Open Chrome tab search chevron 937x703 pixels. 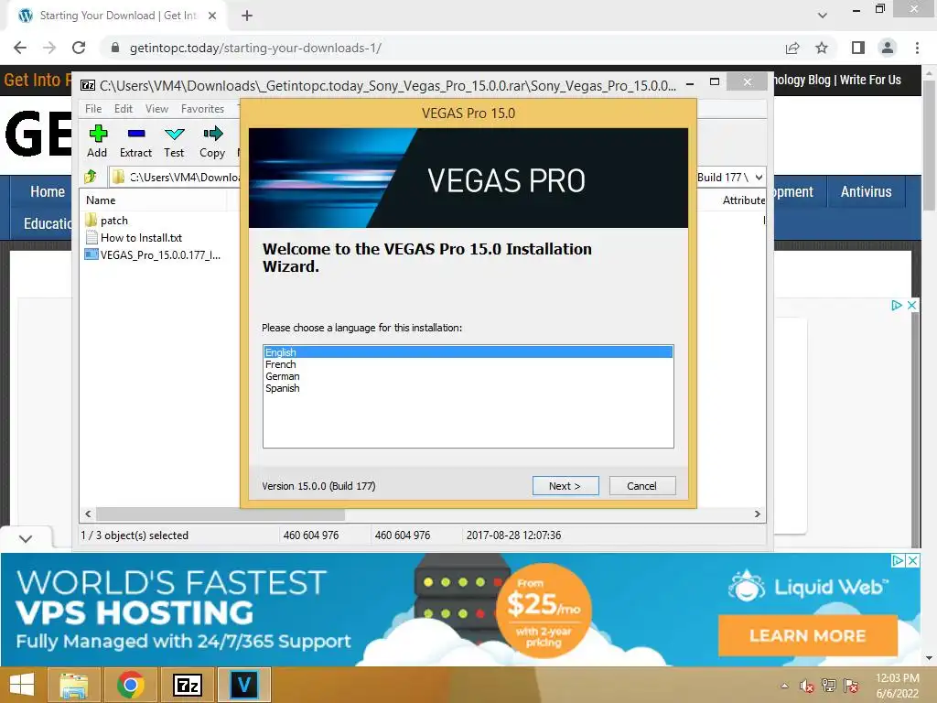823,16
